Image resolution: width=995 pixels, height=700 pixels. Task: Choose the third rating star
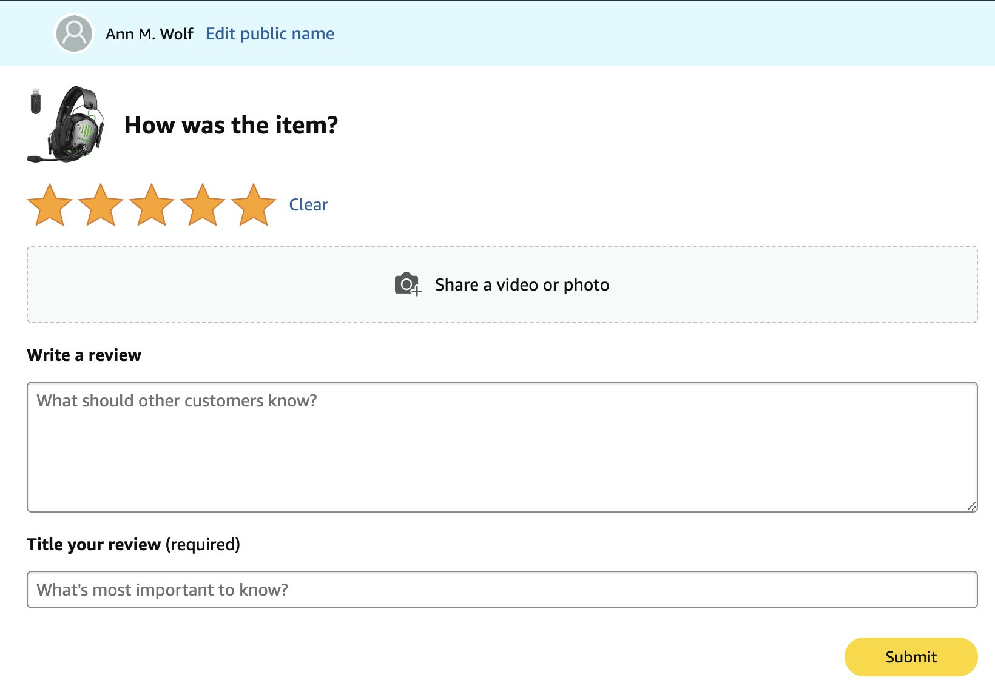pyautogui.click(x=152, y=205)
